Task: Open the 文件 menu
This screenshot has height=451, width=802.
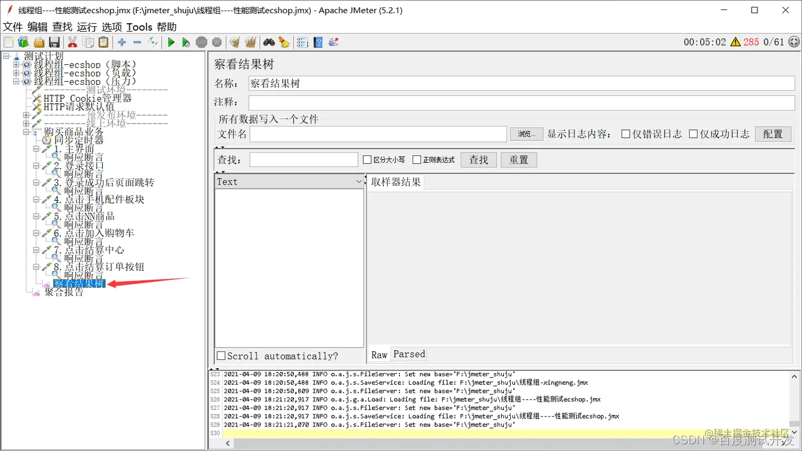Action: click(x=13, y=26)
